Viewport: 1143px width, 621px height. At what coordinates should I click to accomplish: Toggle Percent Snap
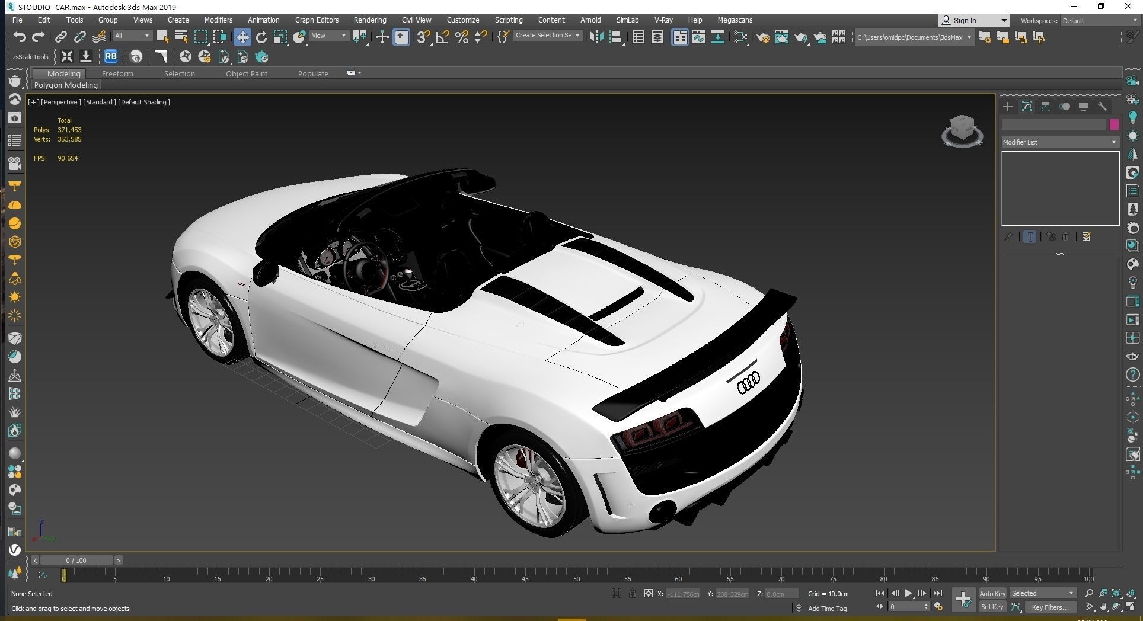click(462, 37)
